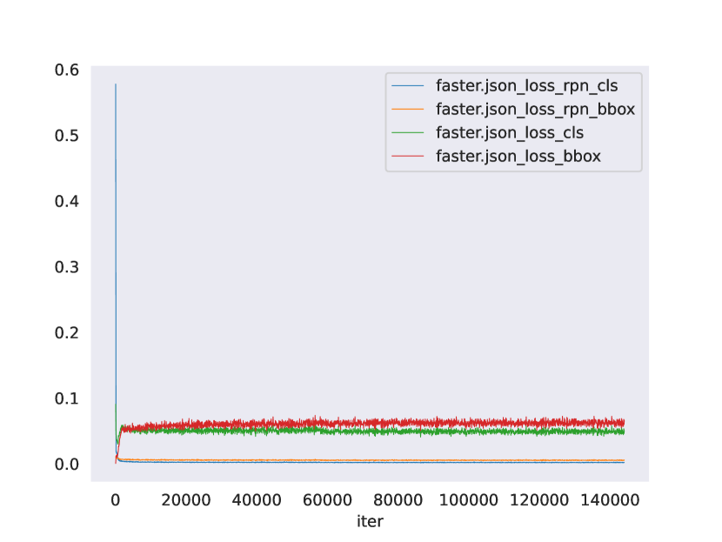The height and width of the screenshot is (542, 722).
Task: Click the x-axis tick label 40000
Action: 257,500
